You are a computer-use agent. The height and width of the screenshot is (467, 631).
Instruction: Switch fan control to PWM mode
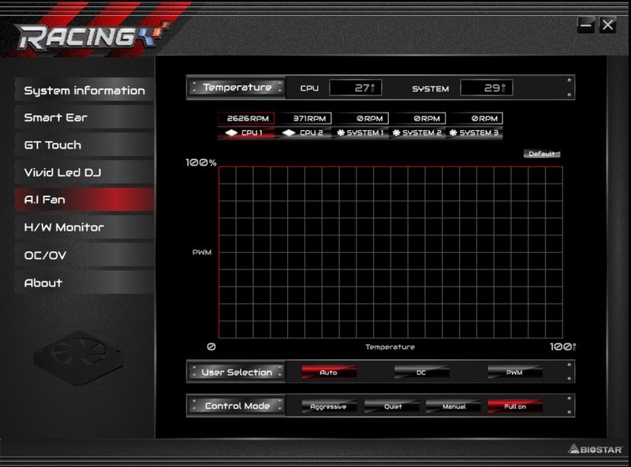point(513,372)
